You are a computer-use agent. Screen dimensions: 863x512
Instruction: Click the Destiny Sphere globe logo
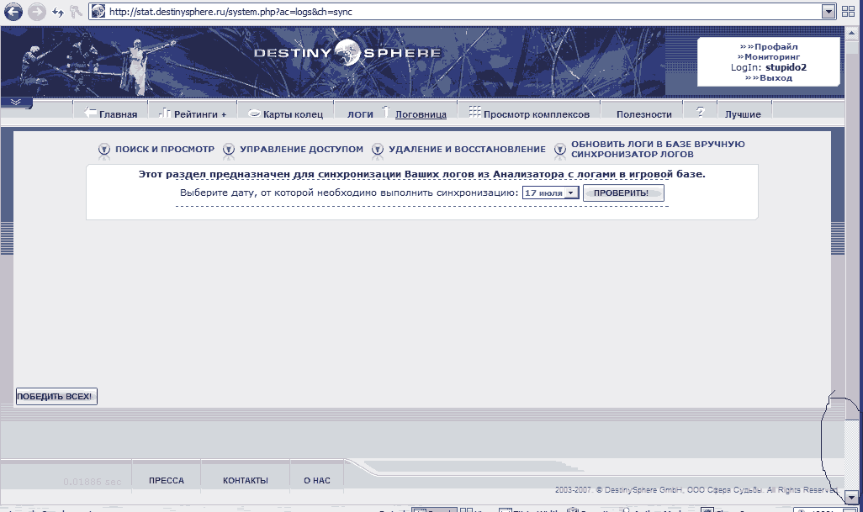[x=347, y=55]
